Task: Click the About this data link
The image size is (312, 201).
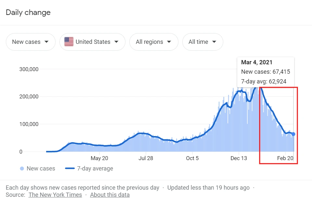Action: coord(110,195)
